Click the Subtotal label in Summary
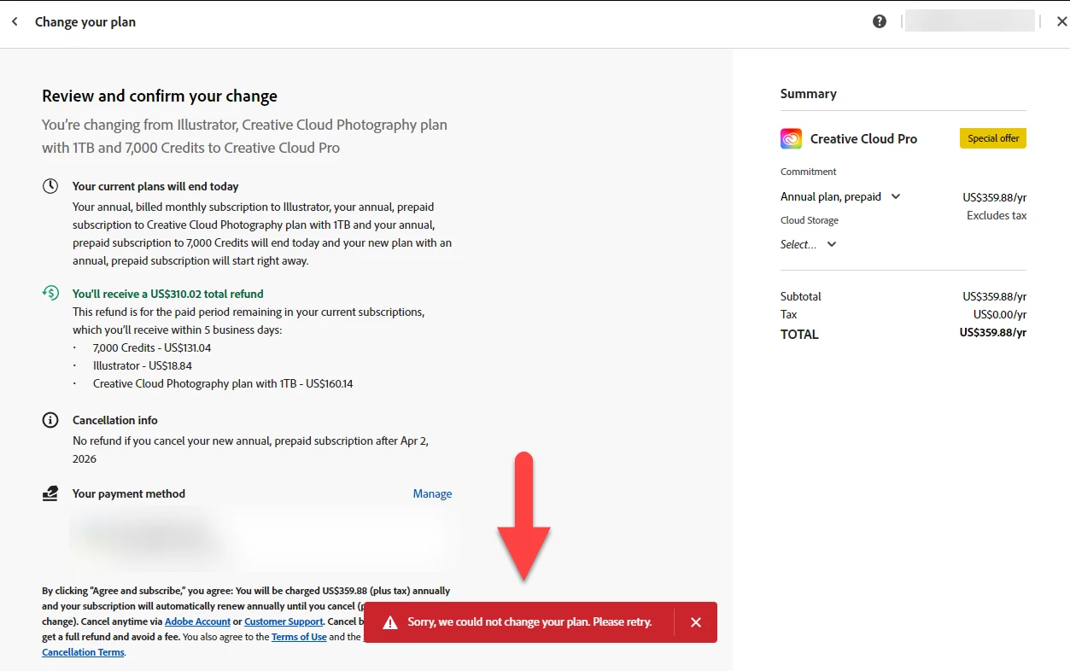The width and height of the screenshot is (1070, 671). [x=801, y=296]
